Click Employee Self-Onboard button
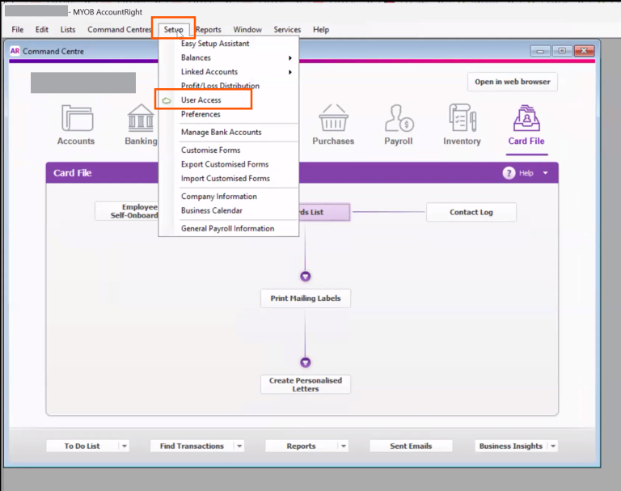The image size is (621, 491). tap(127, 211)
